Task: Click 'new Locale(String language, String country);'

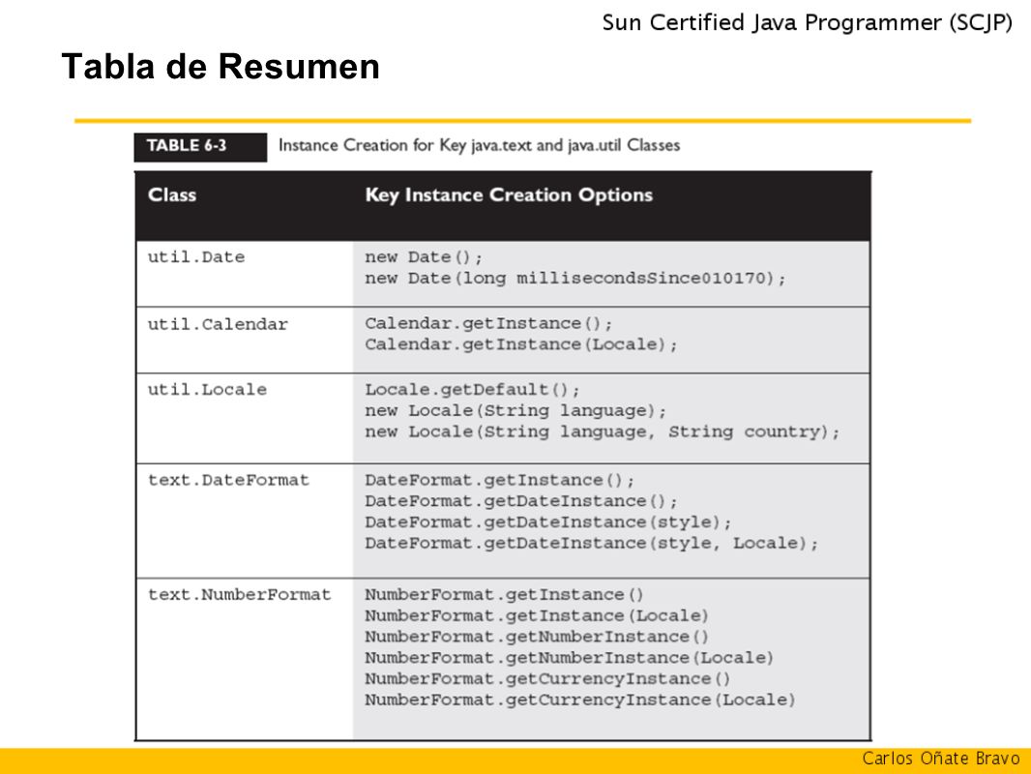Action: pos(603,432)
